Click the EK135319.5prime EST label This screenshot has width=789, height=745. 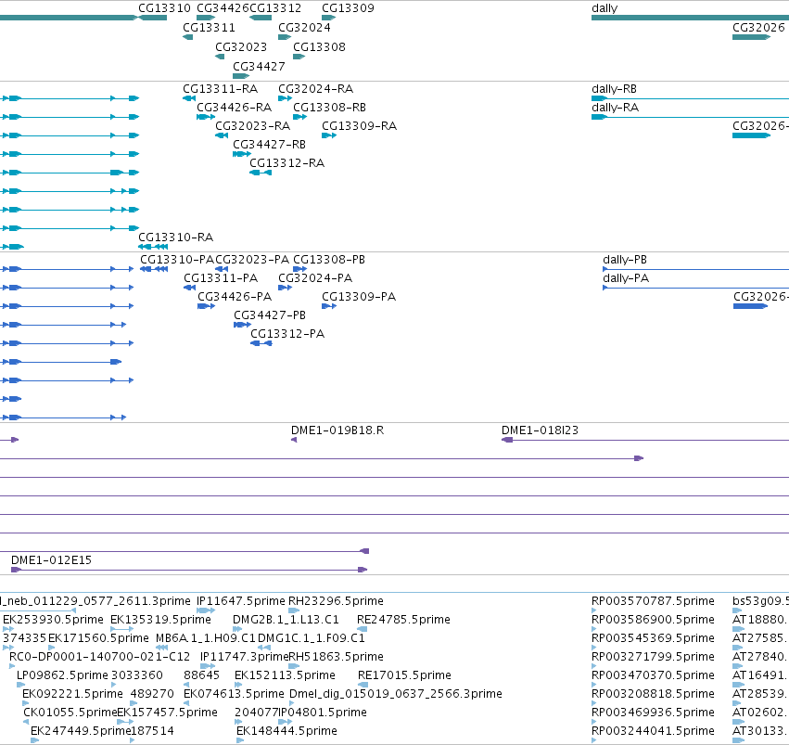[x=160, y=620]
